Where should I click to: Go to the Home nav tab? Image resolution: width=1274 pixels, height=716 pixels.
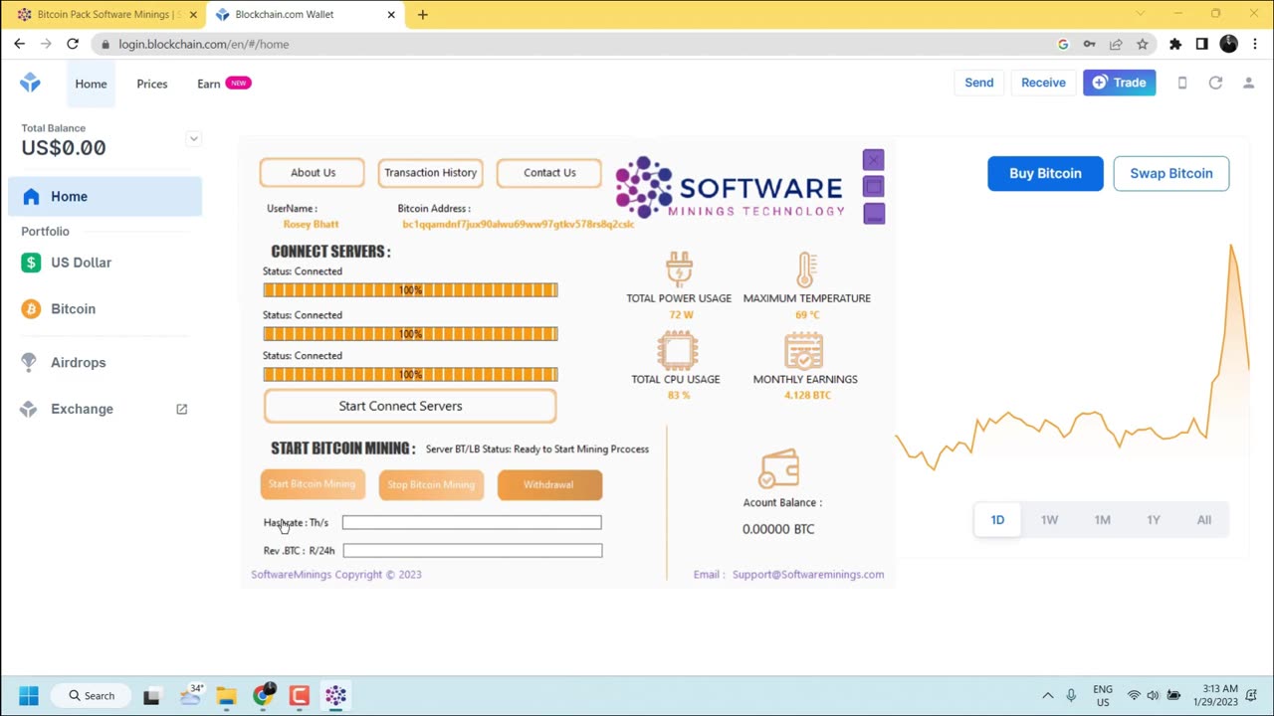[91, 84]
